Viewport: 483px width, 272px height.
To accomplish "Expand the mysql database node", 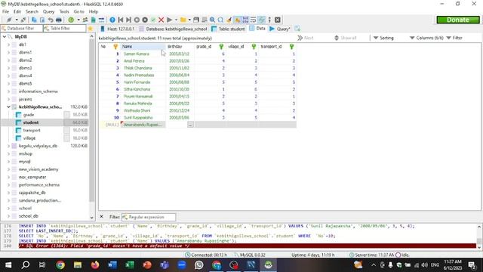I will tap(8, 161).
